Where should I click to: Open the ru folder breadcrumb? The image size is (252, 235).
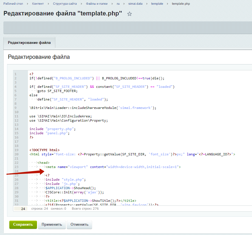click(119, 4)
